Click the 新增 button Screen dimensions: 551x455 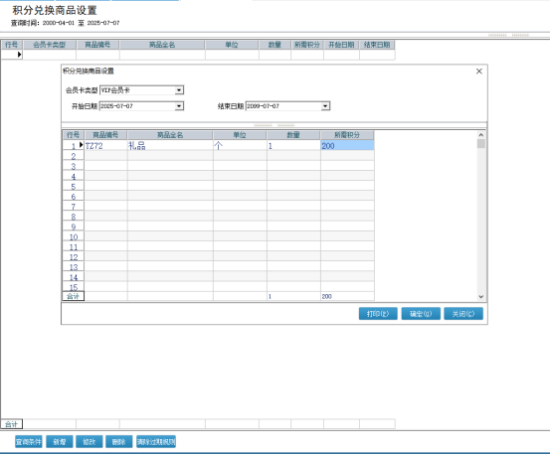[60, 442]
